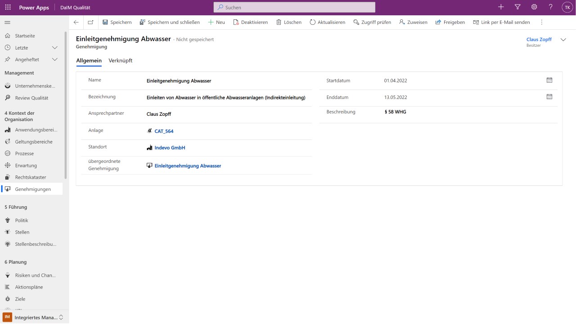Click Löschen to delete the record
576x324 pixels.
(288, 22)
